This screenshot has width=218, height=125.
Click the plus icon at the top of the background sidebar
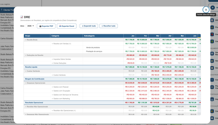click(213, 7)
